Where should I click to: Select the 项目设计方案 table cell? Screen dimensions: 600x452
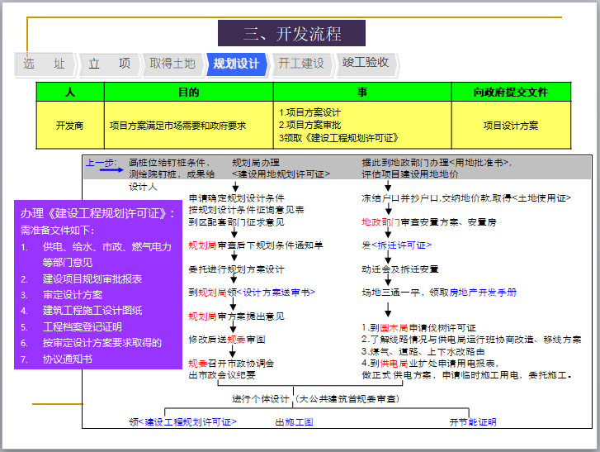tap(511, 126)
